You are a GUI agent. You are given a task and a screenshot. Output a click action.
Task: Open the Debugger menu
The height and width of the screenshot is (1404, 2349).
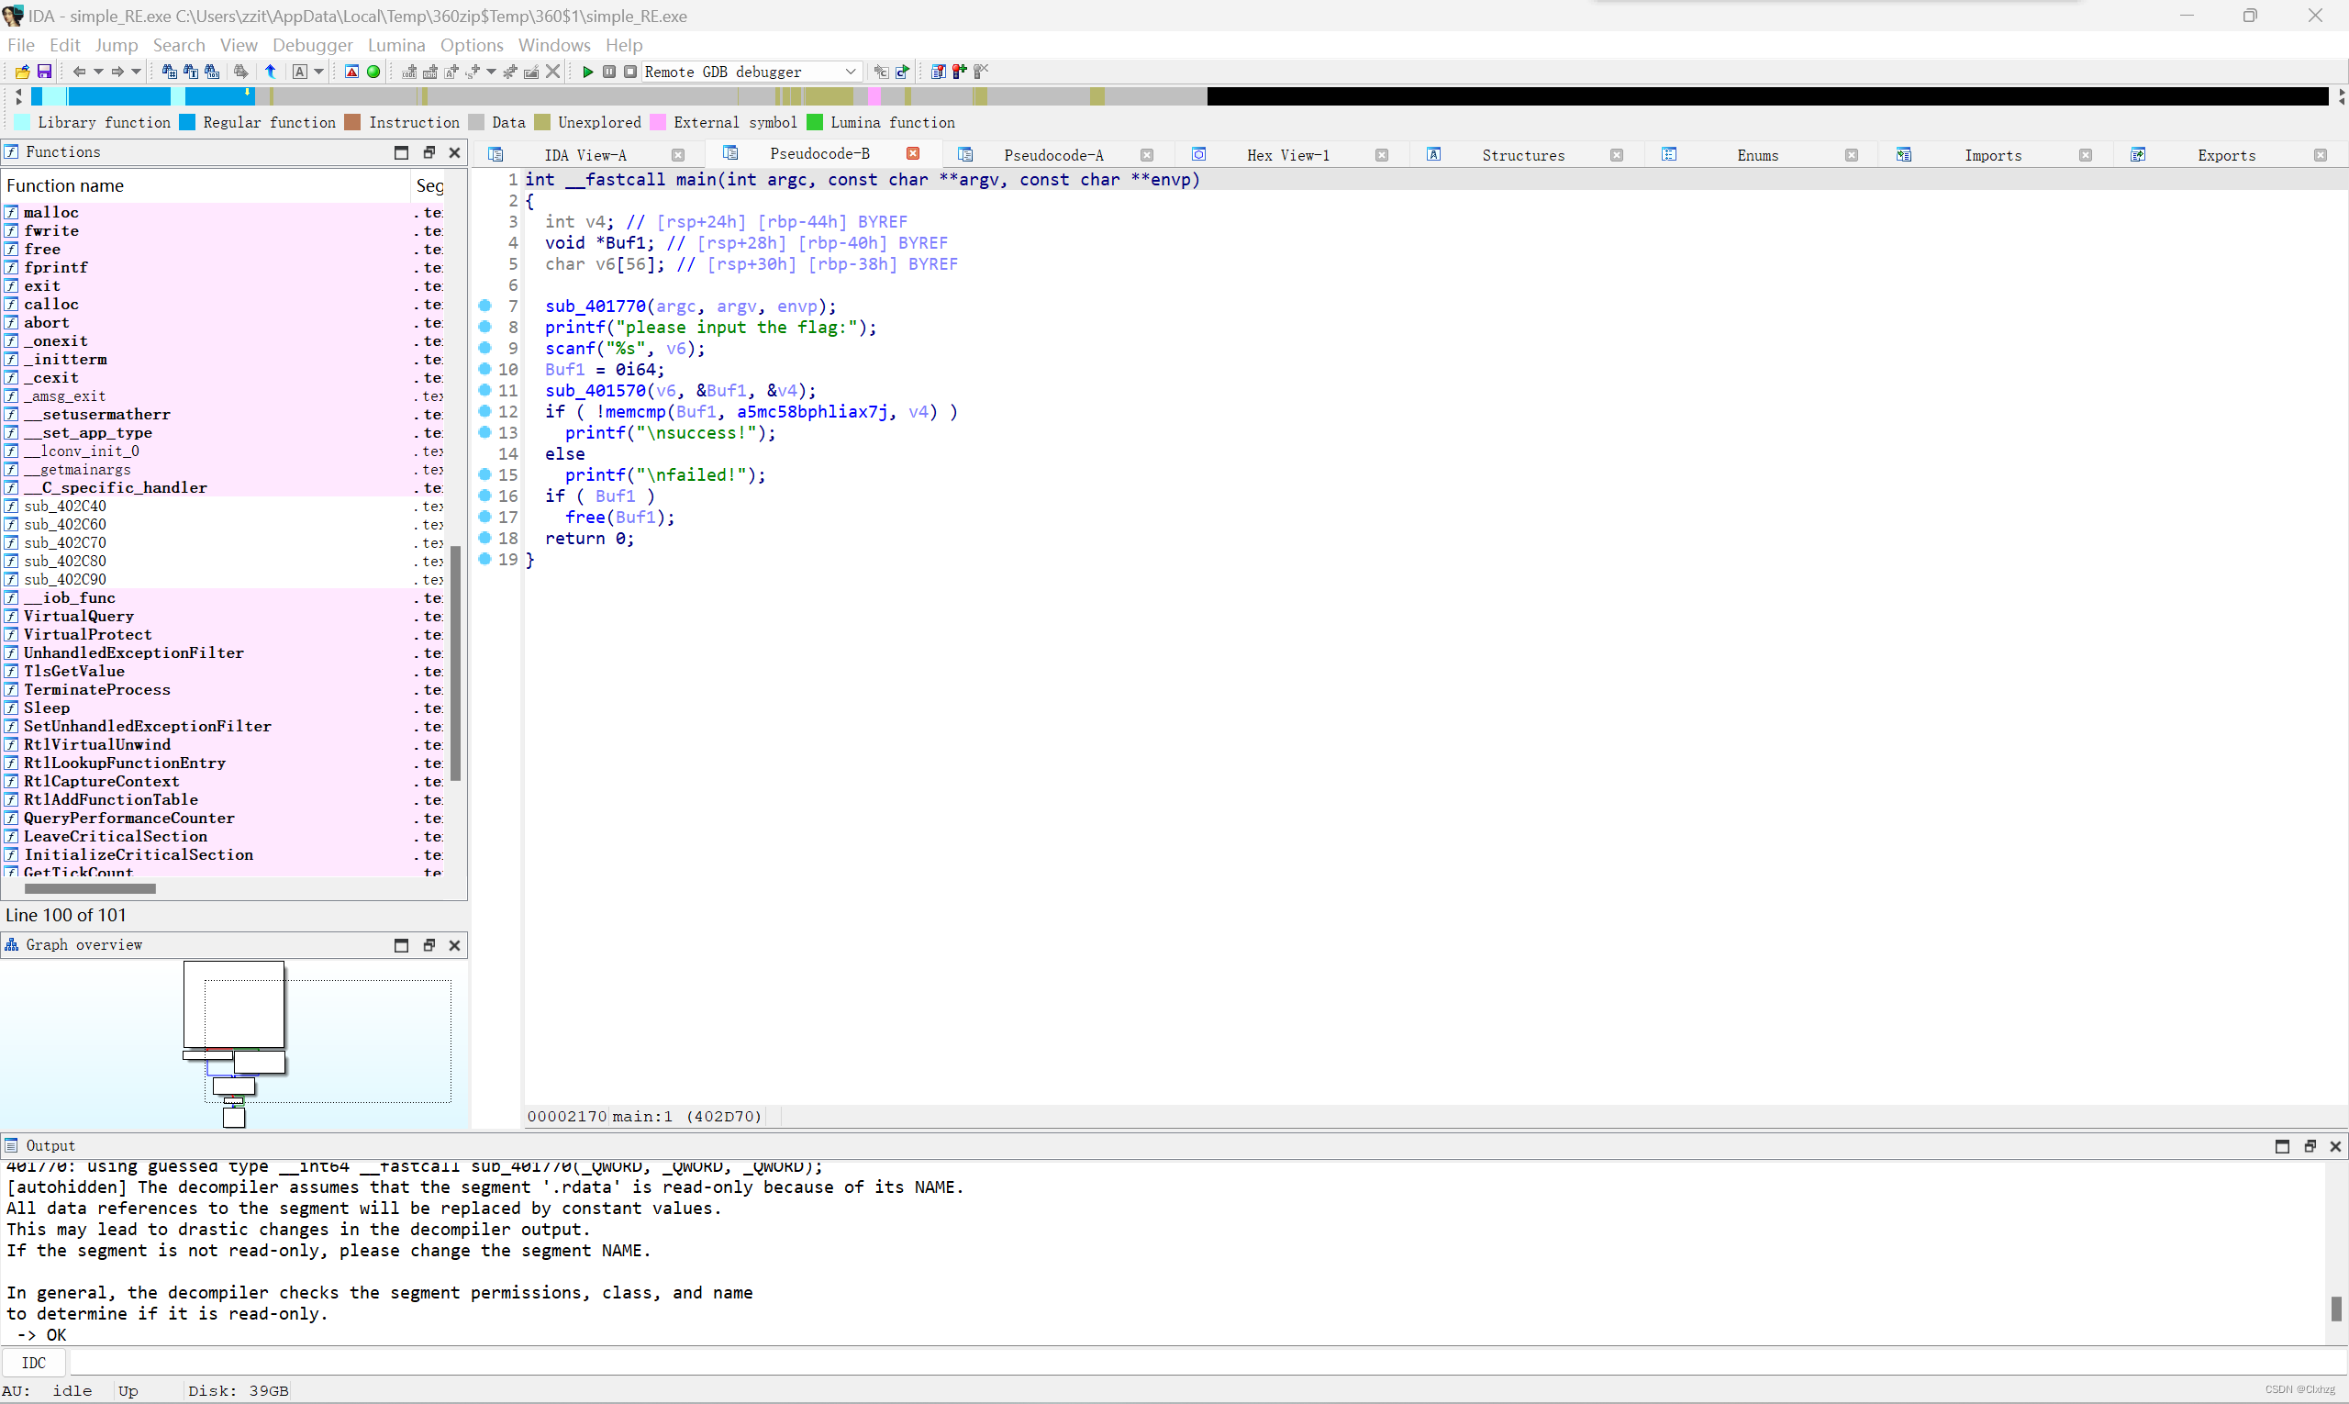point(312,44)
